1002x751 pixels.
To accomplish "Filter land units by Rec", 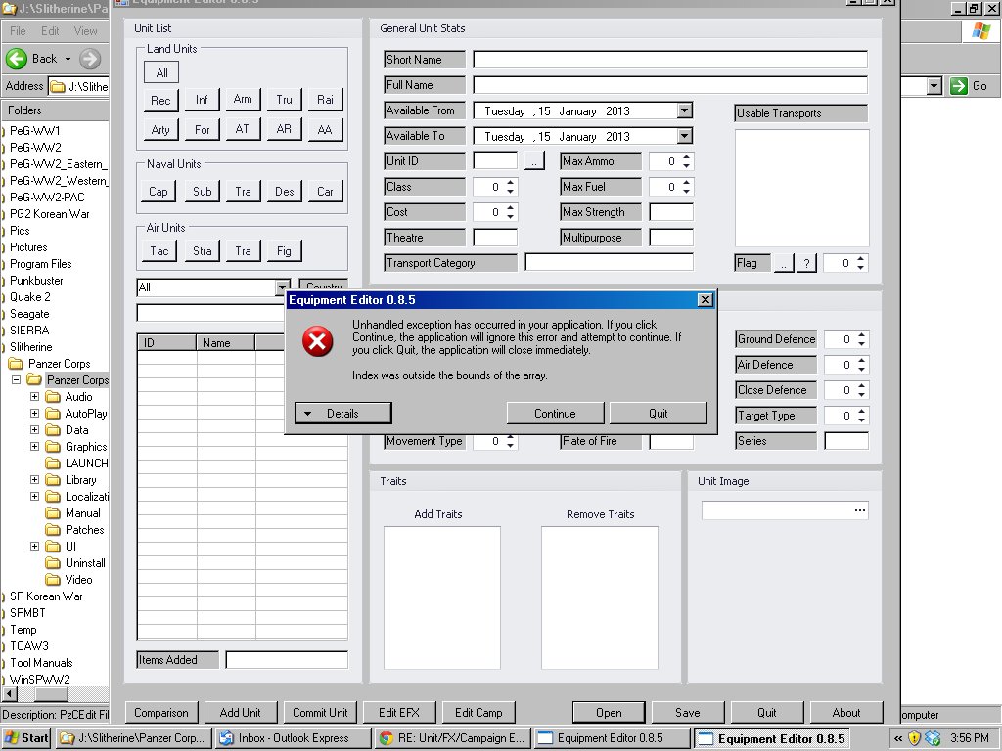I will [160, 101].
